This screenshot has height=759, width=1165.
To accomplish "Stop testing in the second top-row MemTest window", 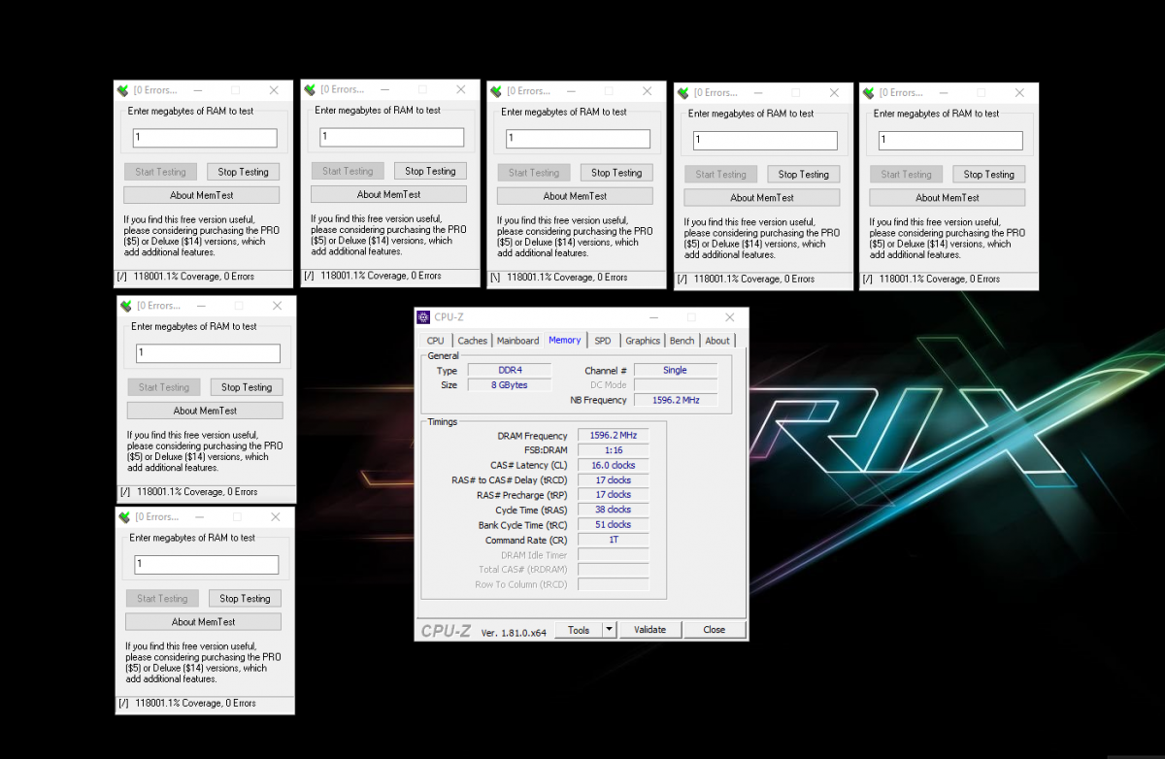I will point(430,171).
